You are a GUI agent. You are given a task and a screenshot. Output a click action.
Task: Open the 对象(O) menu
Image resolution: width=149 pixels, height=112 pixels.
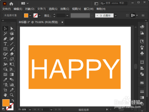point(30,9)
